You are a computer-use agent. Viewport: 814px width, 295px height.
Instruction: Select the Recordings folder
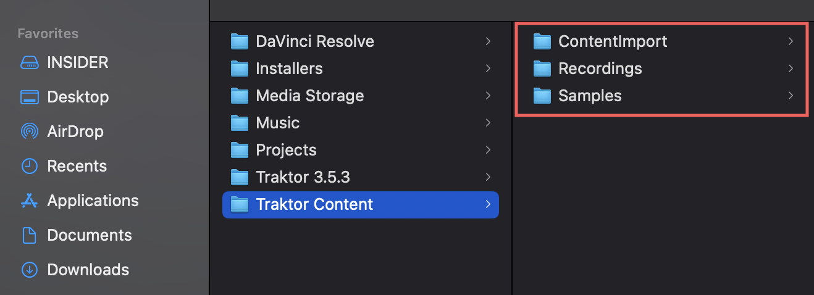click(661, 69)
